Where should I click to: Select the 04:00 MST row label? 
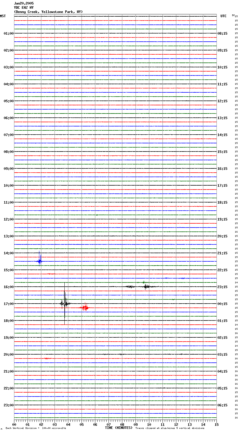pyautogui.click(x=8, y=84)
